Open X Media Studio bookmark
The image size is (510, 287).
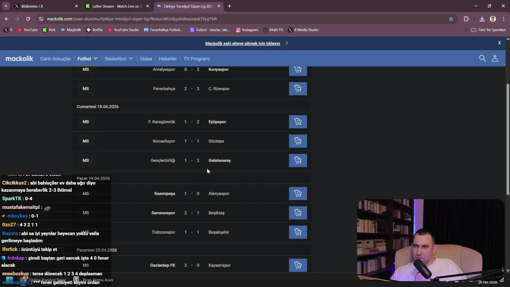[303, 30]
